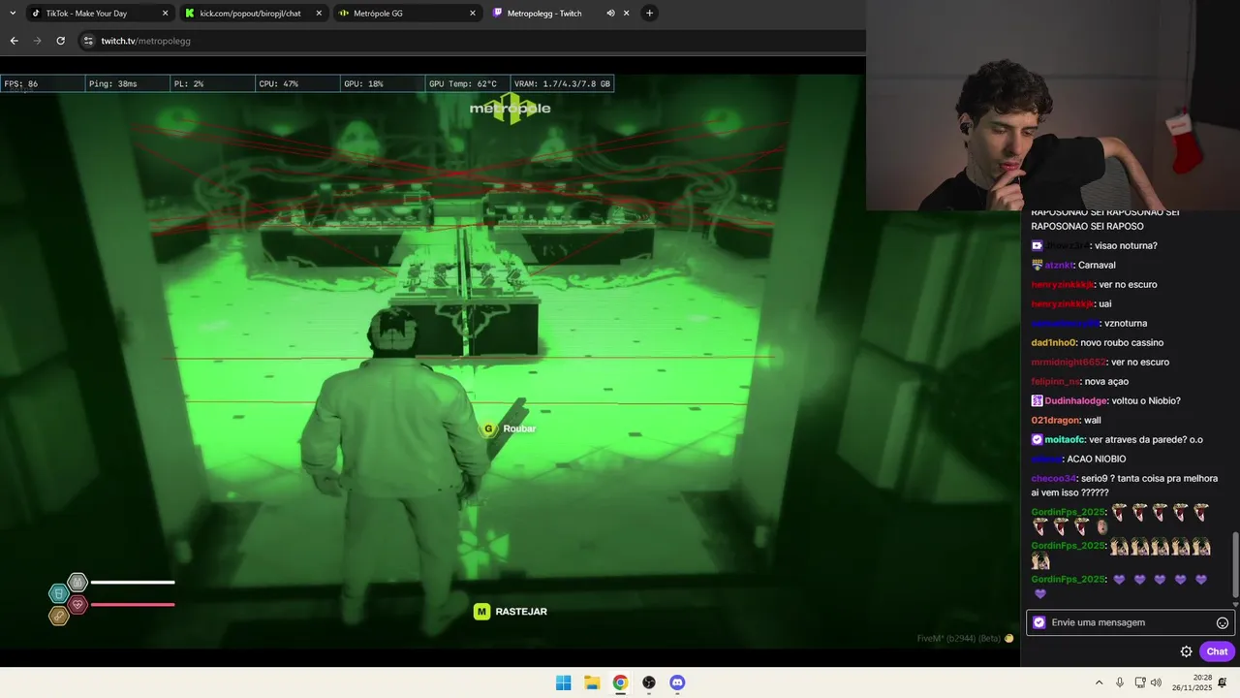Close the Metrópole GG tab
This screenshot has width=1240, height=698.
[473, 14]
